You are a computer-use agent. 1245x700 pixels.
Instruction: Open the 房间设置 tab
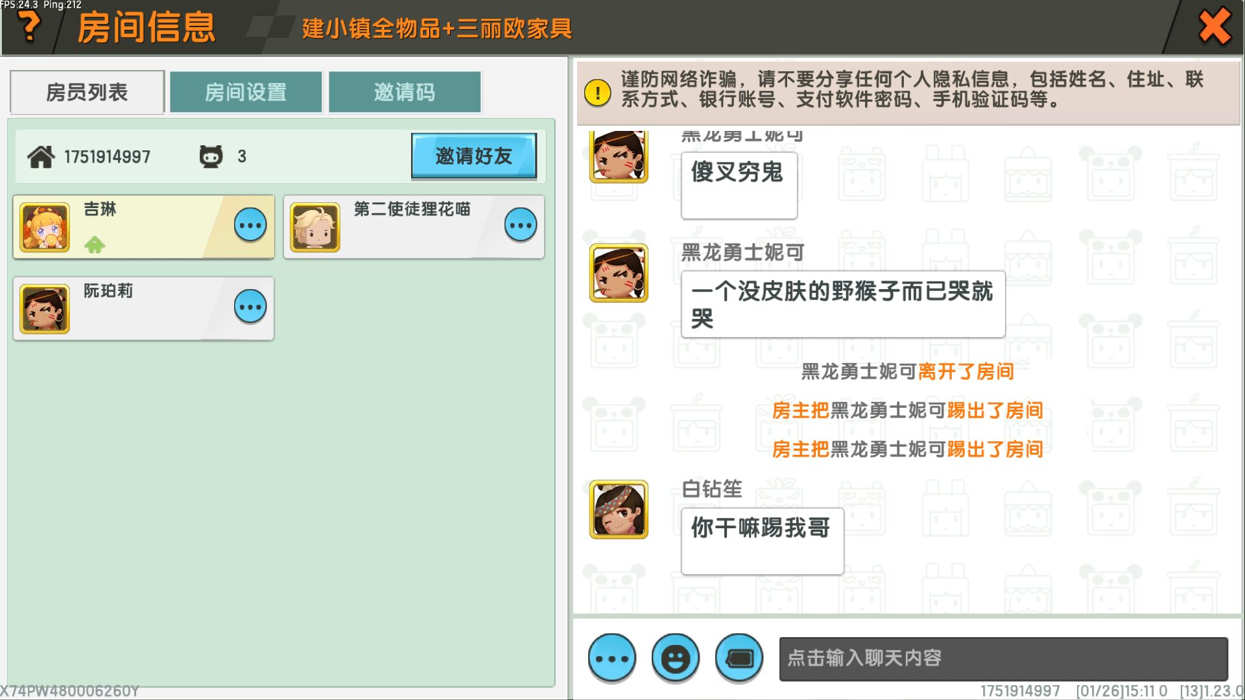(x=246, y=93)
